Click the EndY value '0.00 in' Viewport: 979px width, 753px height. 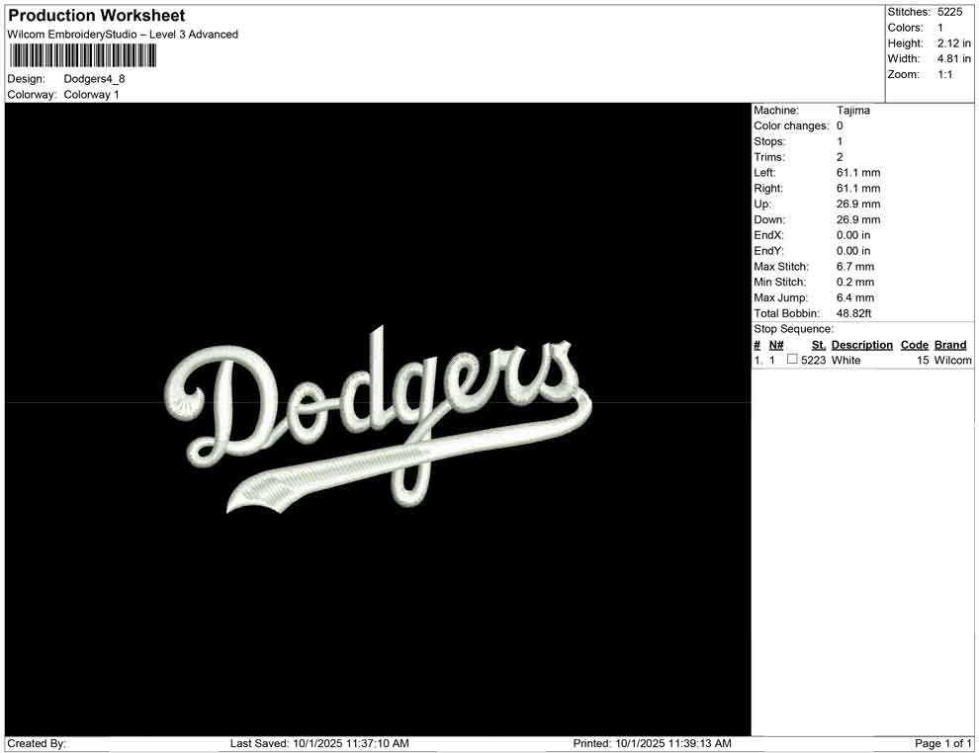coord(852,251)
